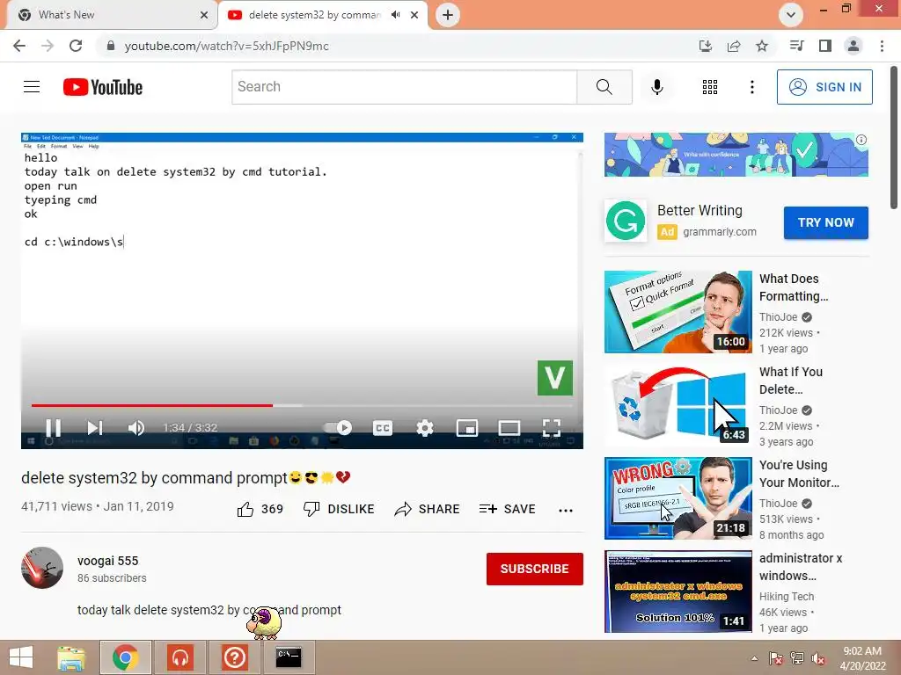Open voogai 555 channel avatar

coord(42,568)
